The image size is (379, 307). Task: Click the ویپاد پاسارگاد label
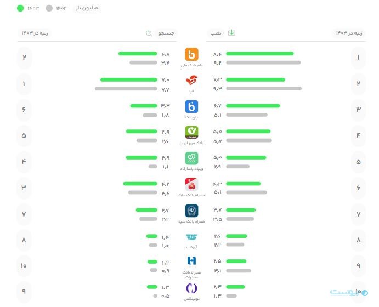(191, 169)
